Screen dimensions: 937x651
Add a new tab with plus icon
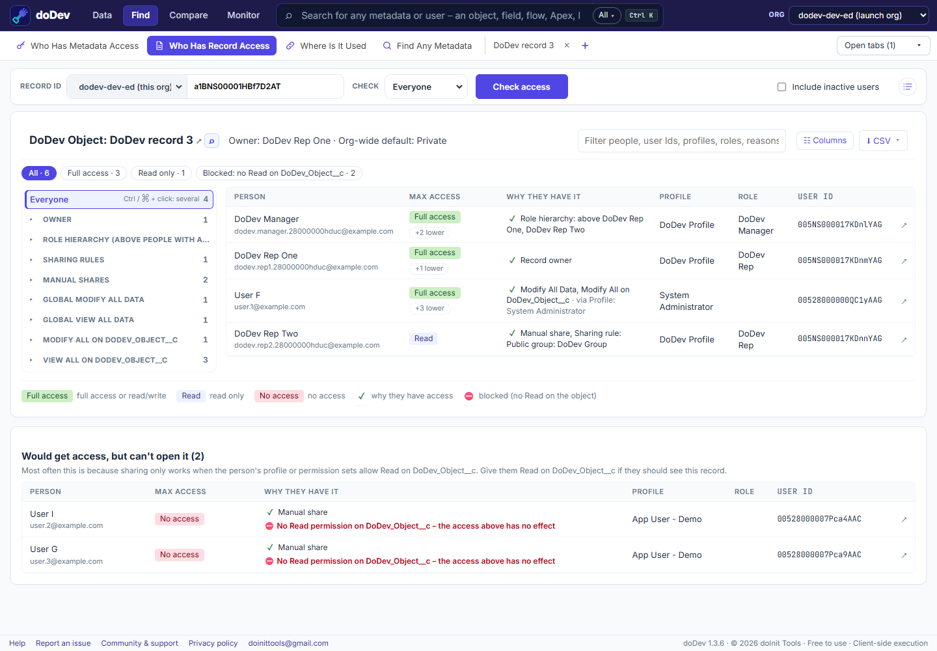[x=585, y=46]
